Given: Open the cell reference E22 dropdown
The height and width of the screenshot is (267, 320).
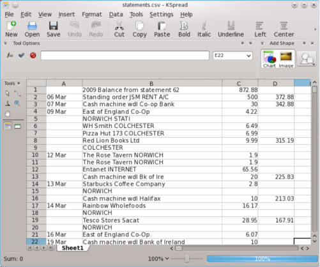Looking at the screenshot, I should click(x=248, y=56).
